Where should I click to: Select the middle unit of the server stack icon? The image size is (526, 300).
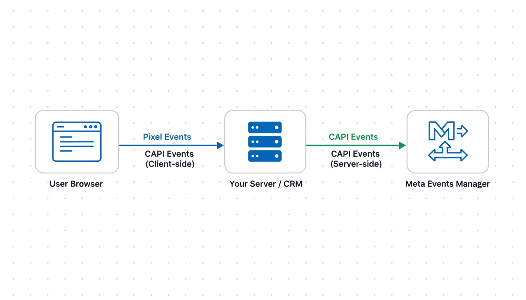[265, 141]
